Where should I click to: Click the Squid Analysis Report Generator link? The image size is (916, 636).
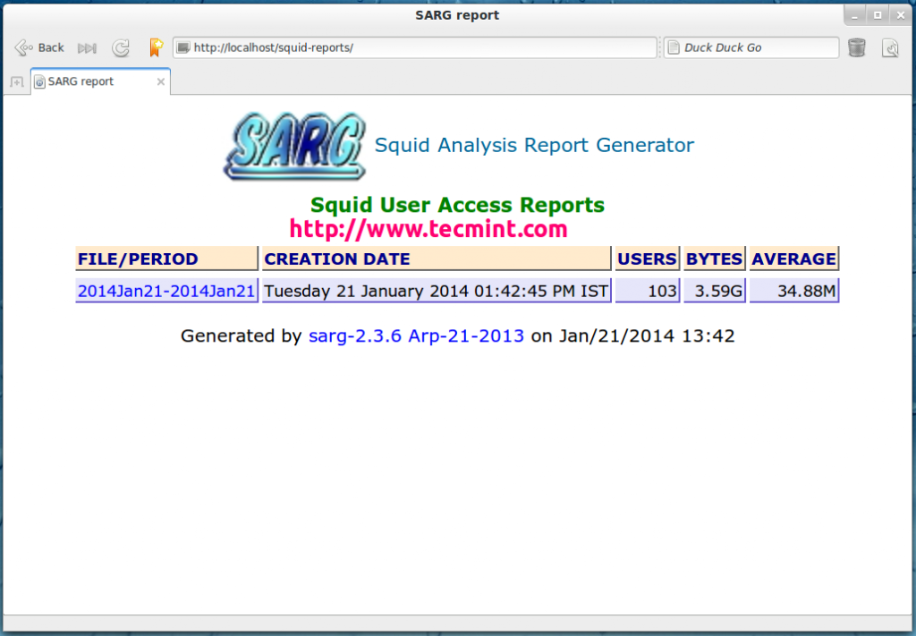tap(534, 145)
